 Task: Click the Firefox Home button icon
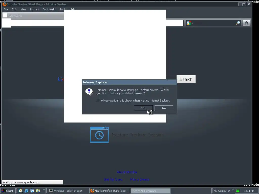point(246,23)
